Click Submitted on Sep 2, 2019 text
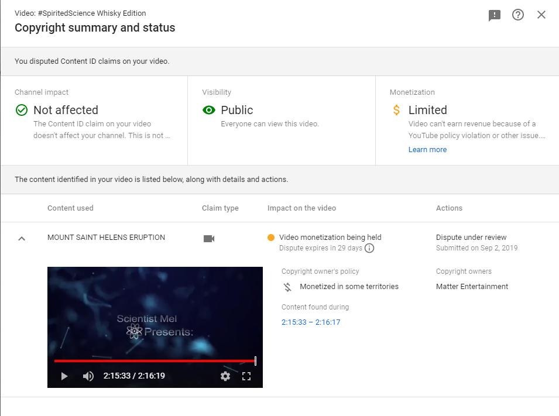 [x=476, y=247]
